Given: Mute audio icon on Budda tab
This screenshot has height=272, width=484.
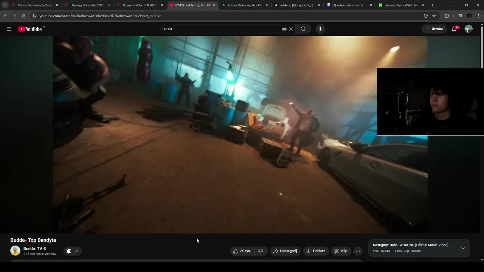Looking at the screenshot, I should pyautogui.click(x=208, y=5).
